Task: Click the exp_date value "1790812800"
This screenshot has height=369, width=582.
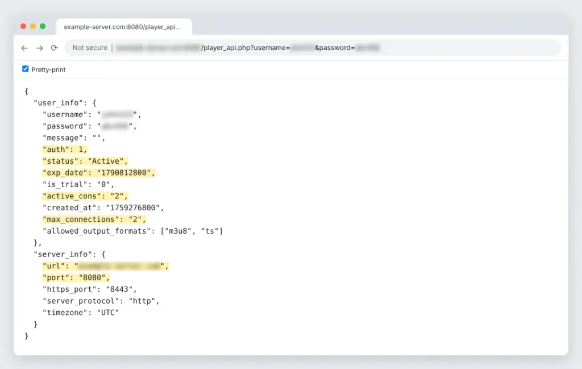Action: tap(124, 173)
